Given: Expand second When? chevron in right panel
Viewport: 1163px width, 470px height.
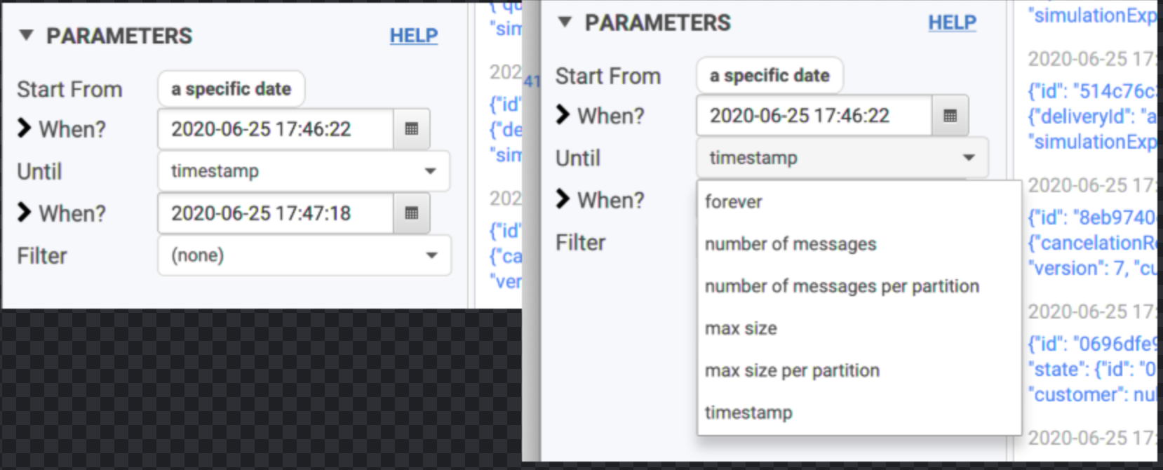Looking at the screenshot, I should pyautogui.click(x=563, y=199).
